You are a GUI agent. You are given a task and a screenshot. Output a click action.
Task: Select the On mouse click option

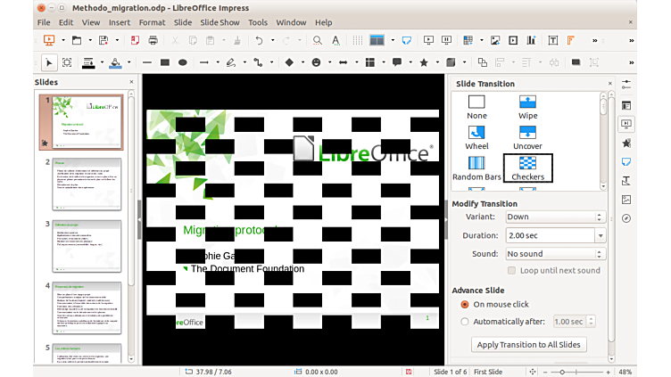point(465,305)
